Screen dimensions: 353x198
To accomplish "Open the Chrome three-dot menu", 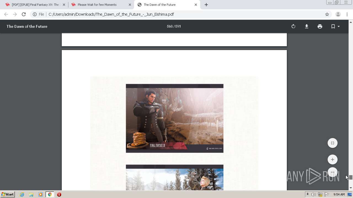I will click(x=347, y=14).
